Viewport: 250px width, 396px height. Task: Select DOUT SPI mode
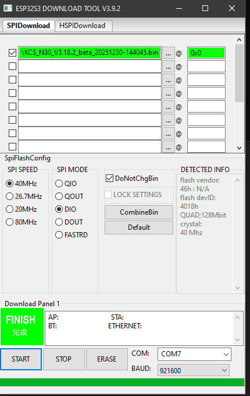coord(69,222)
